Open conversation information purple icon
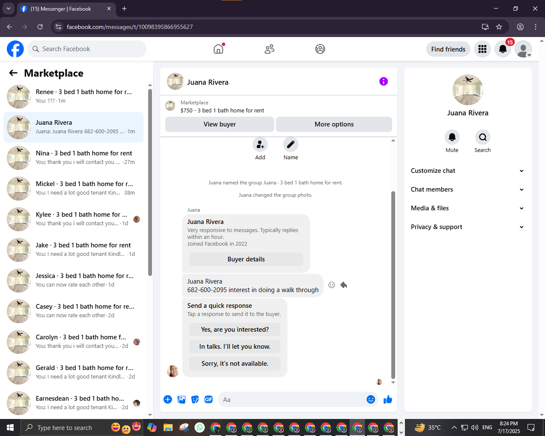Viewport: 545px width, 436px height. click(384, 81)
